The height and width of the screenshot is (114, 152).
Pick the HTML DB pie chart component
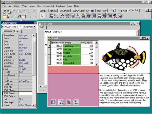tap(115, 16)
